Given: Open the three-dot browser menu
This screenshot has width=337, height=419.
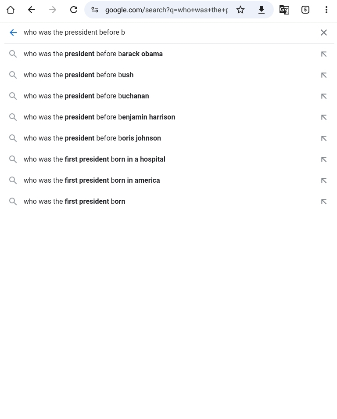Looking at the screenshot, I should 326,10.
